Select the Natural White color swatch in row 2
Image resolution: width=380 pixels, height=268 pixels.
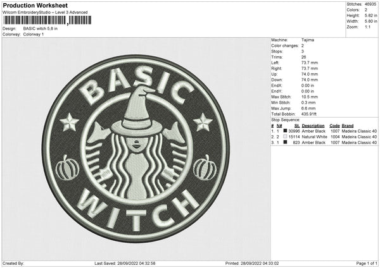point(285,137)
